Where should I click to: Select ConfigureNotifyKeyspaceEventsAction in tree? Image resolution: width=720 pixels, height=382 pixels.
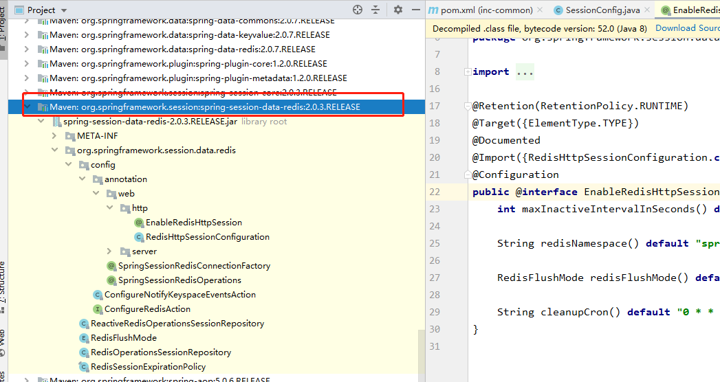tap(180, 295)
